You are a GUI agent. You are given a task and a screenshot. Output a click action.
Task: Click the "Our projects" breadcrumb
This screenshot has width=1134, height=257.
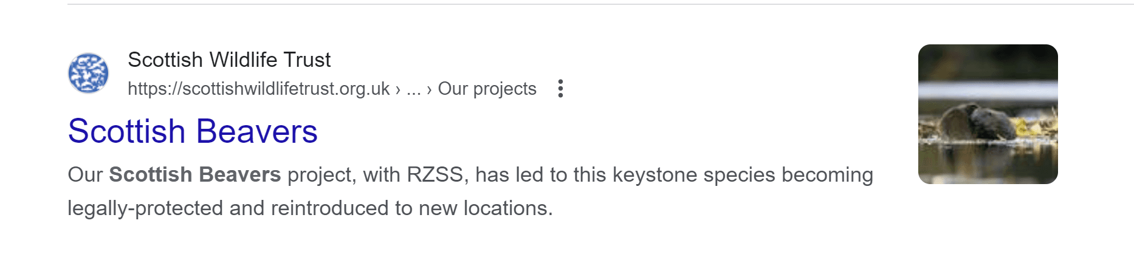click(487, 89)
